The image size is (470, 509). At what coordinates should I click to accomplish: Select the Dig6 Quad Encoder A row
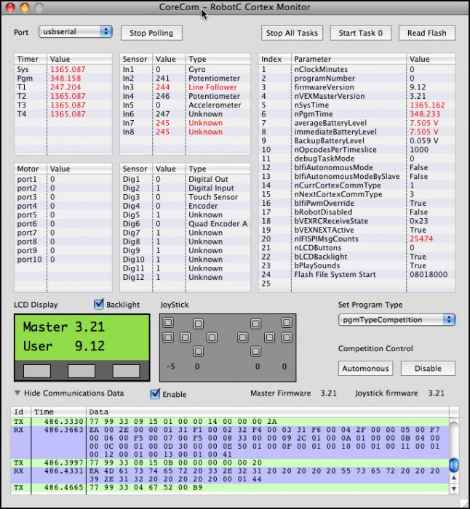click(x=185, y=224)
